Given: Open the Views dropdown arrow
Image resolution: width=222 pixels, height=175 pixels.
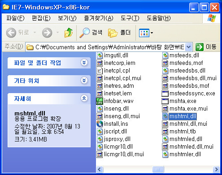Looking at the screenshot, I should pos(152,33).
